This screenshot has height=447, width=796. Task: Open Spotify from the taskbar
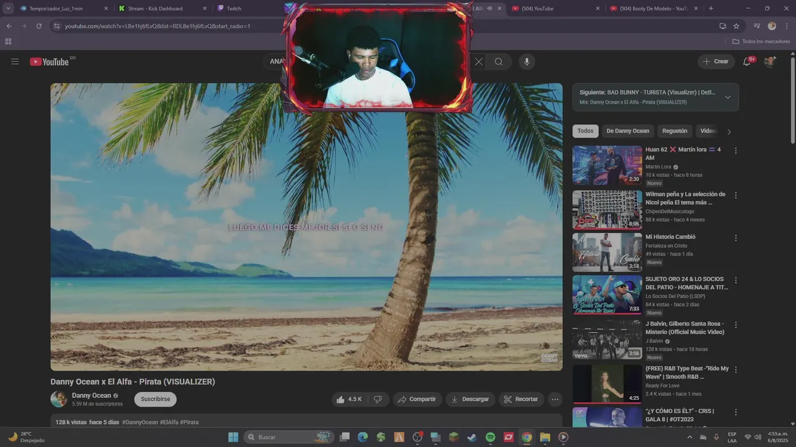(490, 437)
